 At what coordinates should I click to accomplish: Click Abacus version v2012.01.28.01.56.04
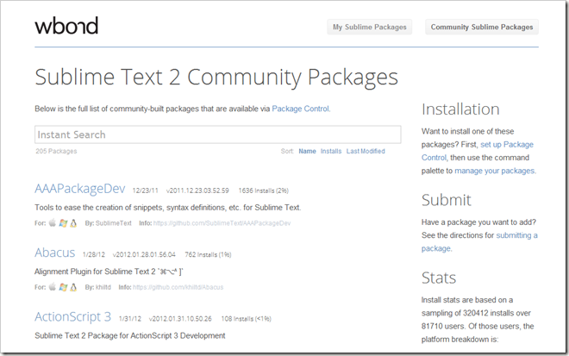coord(144,255)
